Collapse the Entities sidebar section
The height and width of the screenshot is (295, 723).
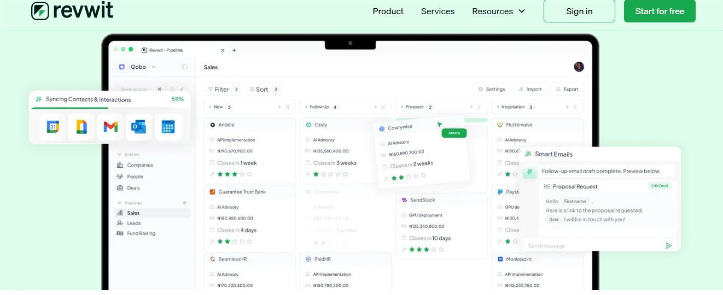[x=120, y=155]
